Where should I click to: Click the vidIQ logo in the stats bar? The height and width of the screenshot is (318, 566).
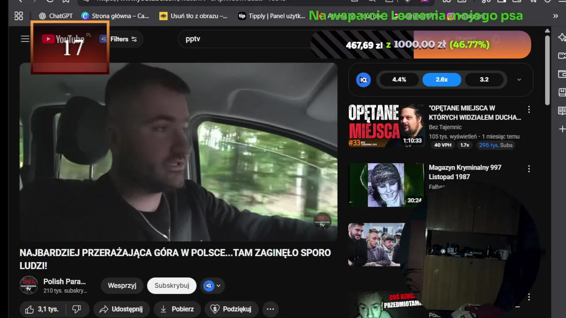[x=363, y=79]
